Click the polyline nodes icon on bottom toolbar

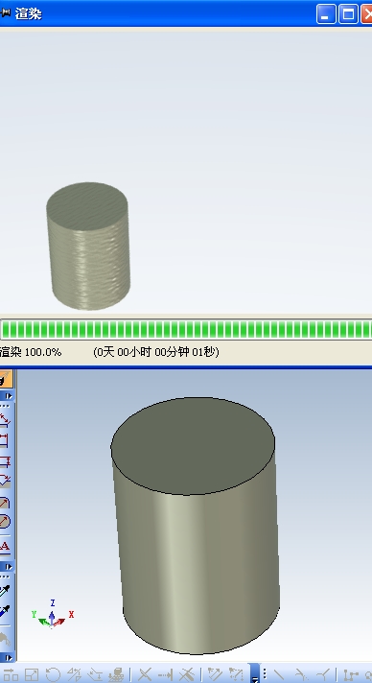[x=351, y=674]
